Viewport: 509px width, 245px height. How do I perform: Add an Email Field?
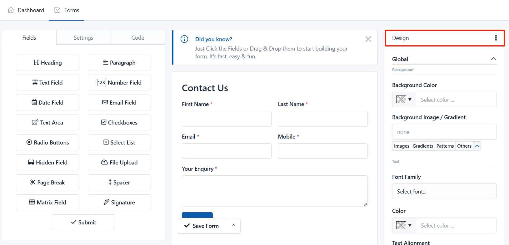point(119,102)
